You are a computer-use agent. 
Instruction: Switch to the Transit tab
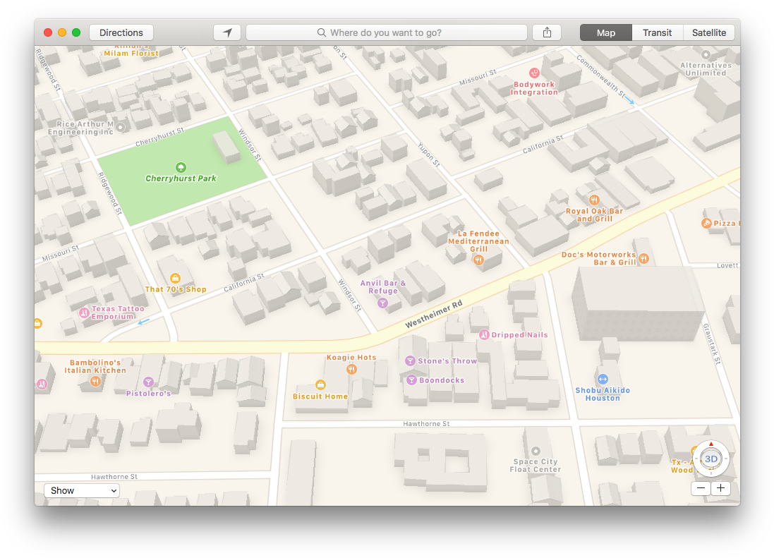tap(656, 32)
